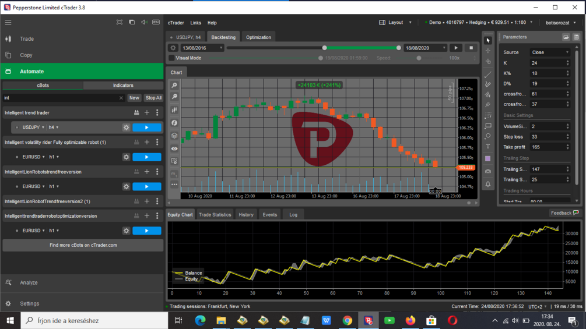Click the EN language icon
The height and width of the screenshot is (329, 586).
tap(156, 22)
